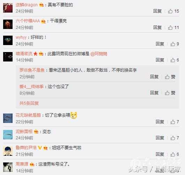
Task: Reply to wyhyy's comment
Action: tap(160, 44)
